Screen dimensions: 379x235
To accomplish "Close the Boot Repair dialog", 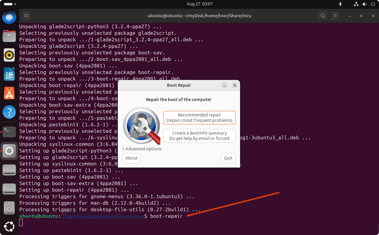I will pyautogui.click(x=235, y=85).
